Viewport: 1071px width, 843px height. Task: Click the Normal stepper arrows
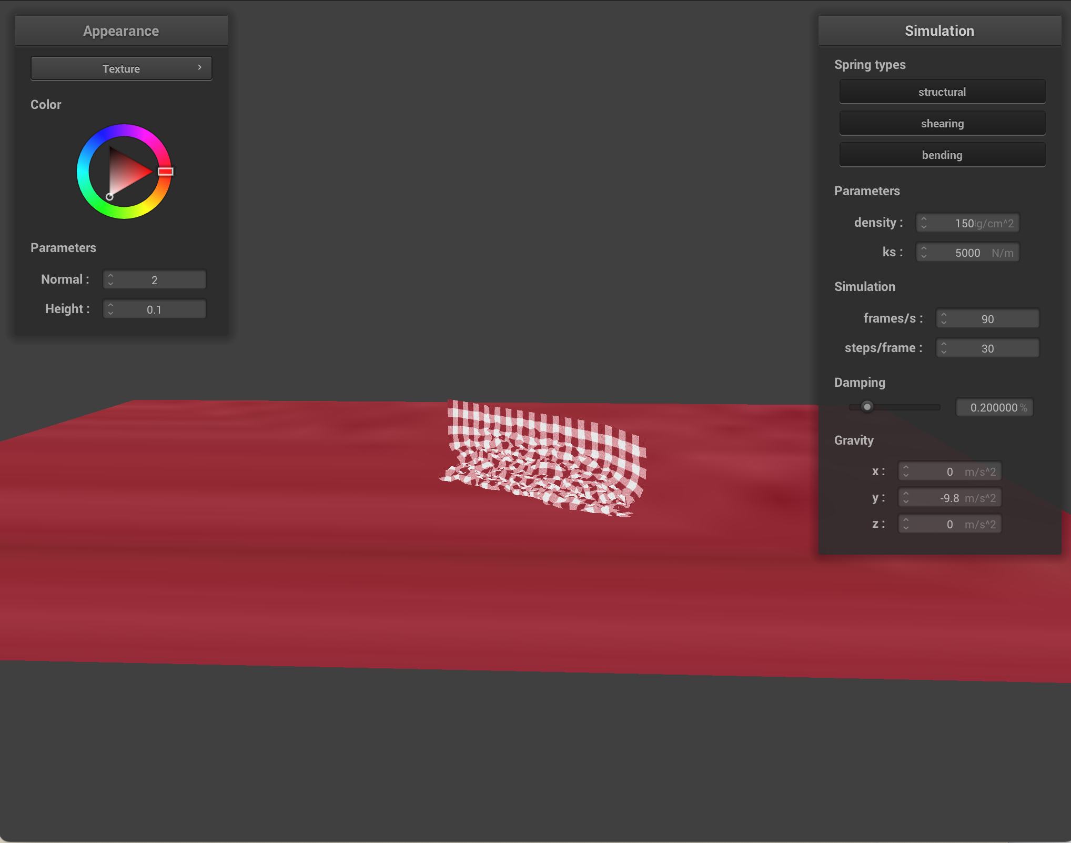[x=110, y=279]
